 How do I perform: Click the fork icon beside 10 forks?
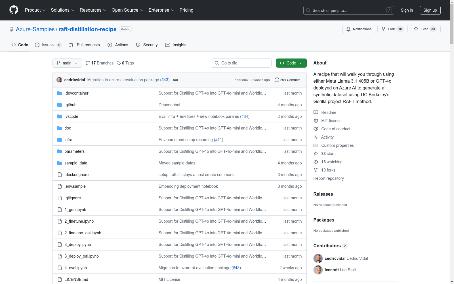pos(316,170)
